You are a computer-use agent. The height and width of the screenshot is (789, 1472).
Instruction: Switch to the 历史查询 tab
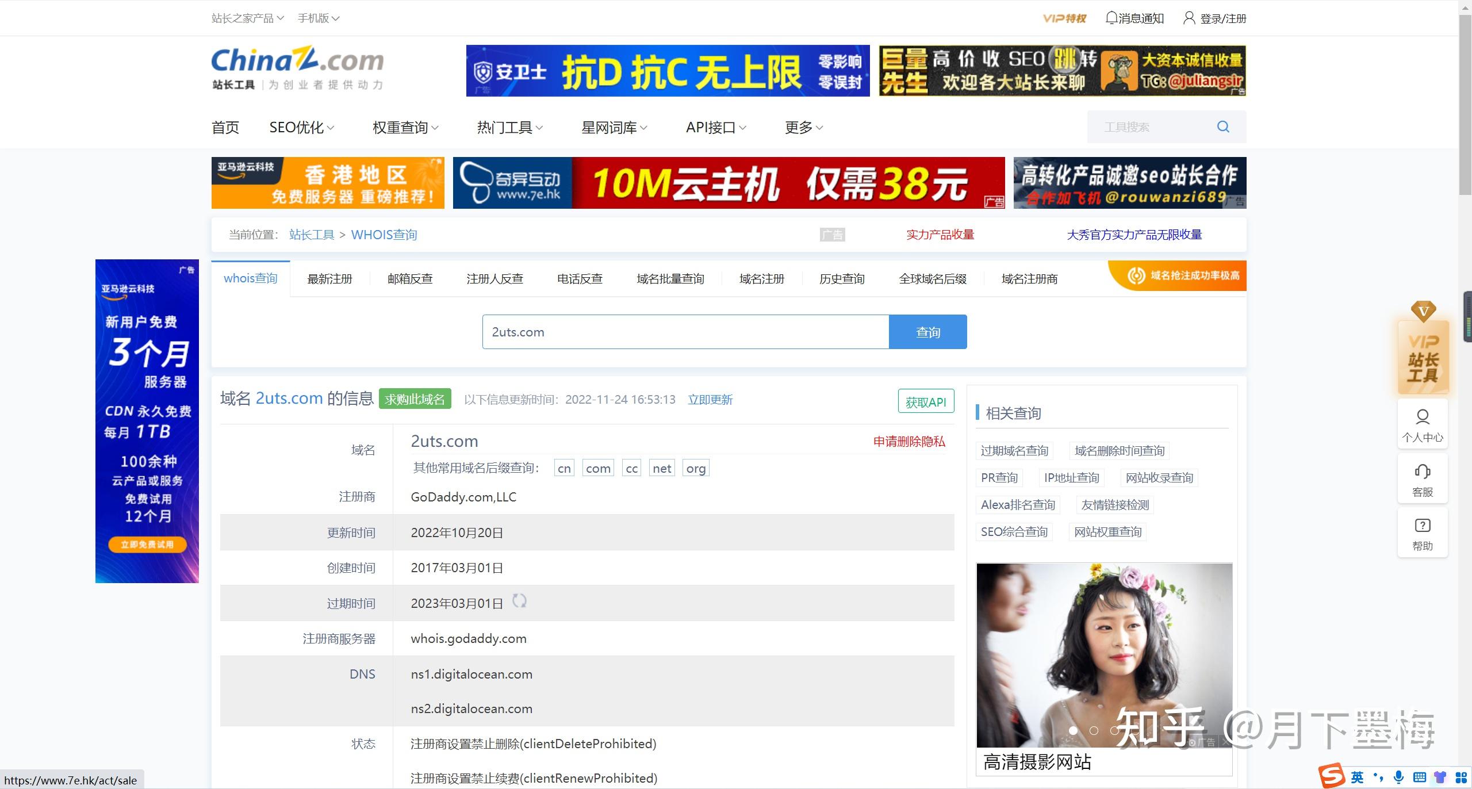coord(842,279)
